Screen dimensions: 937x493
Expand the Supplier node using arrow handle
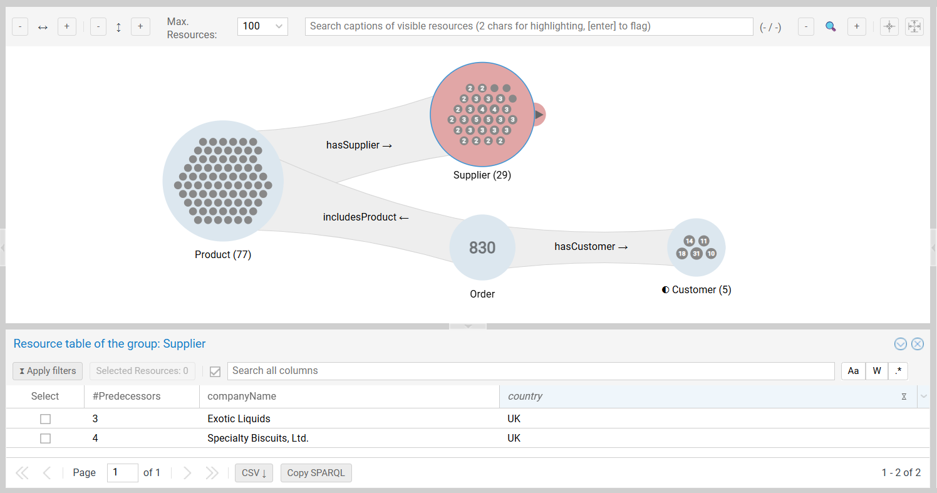(539, 115)
